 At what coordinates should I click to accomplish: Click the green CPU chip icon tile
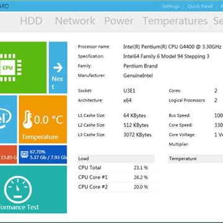tap(23, 68)
